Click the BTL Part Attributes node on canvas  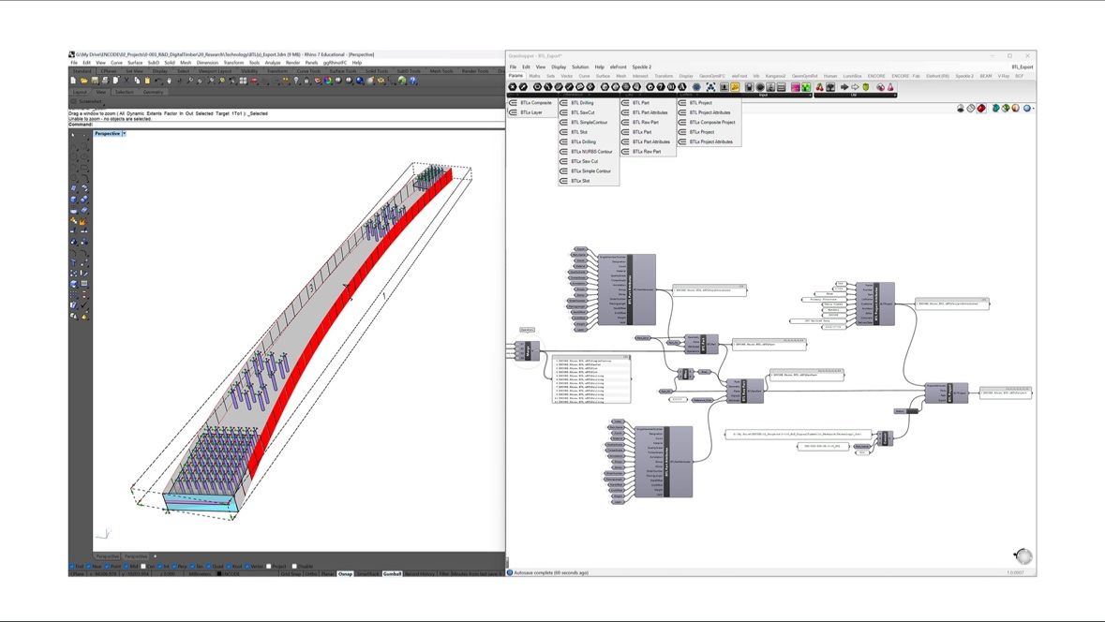(626, 289)
